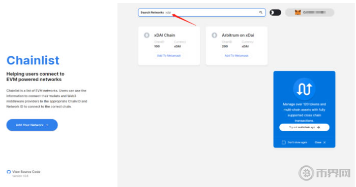
Task: Click the ChainID value 100
Action: (x=157, y=46)
